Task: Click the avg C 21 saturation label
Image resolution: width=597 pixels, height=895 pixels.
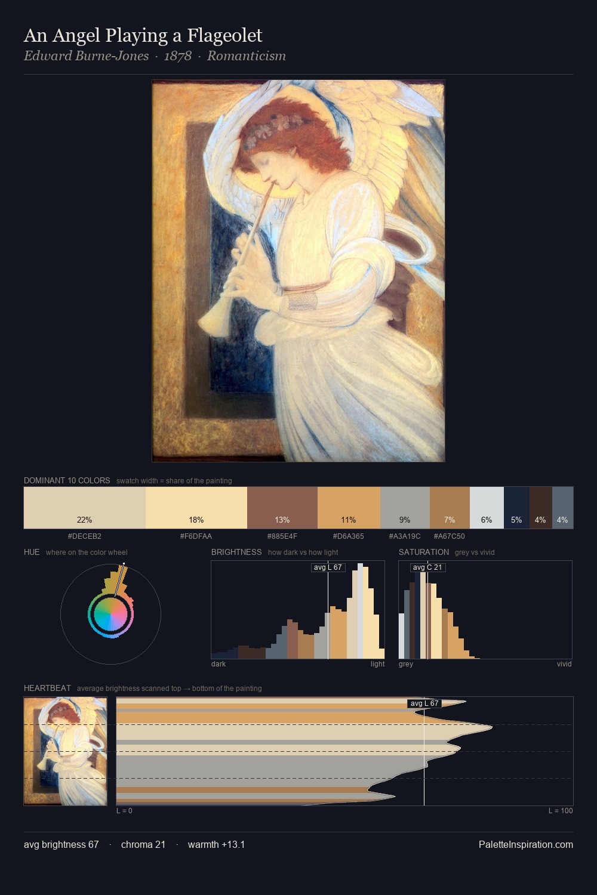Action: click(427, 567)
